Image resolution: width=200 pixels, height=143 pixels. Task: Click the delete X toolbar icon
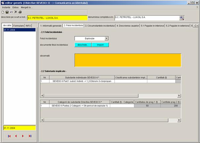pyautogui.click(x=16, y=12)
